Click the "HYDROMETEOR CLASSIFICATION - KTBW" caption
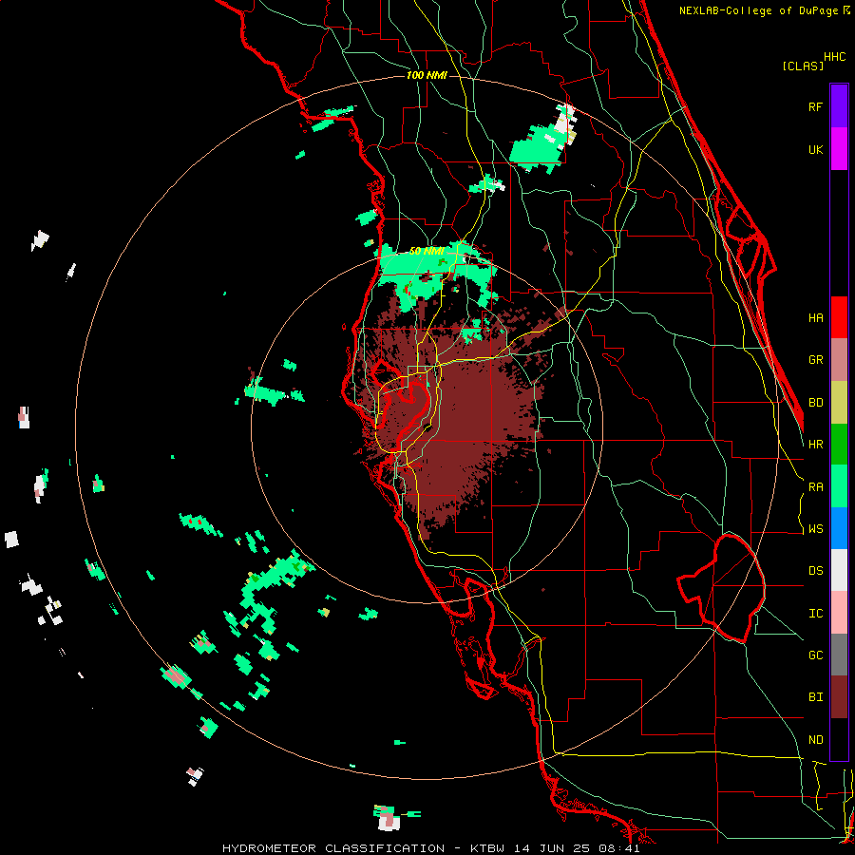The height and width of the screenshot is (855, 855). (363, 848)
